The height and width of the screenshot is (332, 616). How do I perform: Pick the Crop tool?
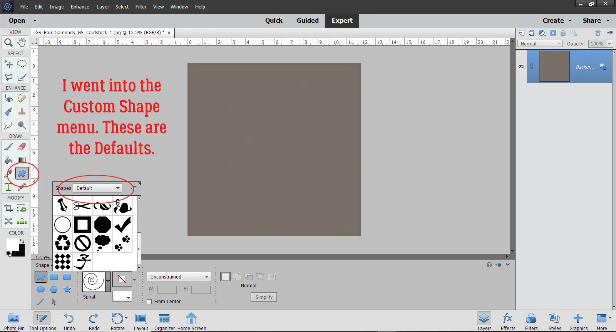(8, 208)
